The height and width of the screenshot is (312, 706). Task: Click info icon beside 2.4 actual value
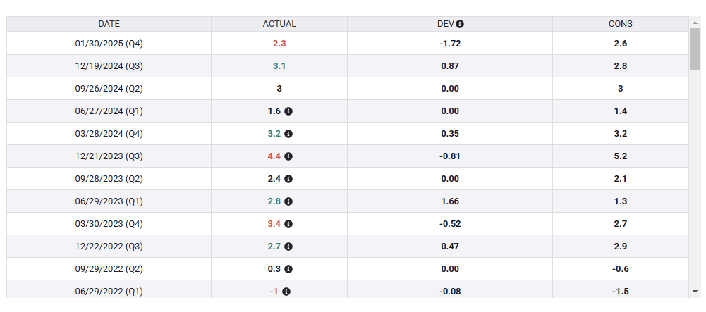tap(288, 179)
